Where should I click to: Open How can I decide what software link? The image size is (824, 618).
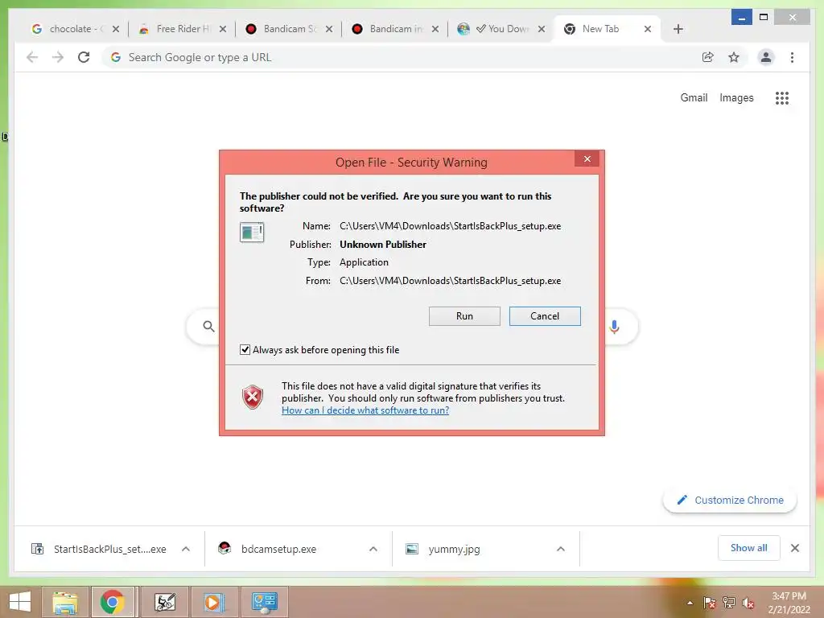tap(365, 410)
